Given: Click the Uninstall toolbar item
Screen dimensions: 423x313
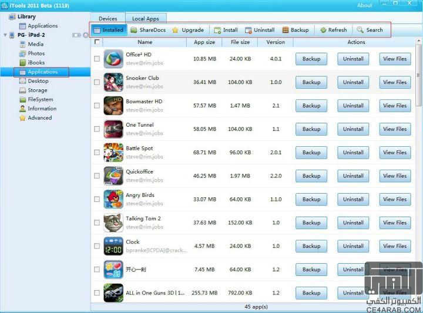Looking at the screenshot, I should [260, 30].
